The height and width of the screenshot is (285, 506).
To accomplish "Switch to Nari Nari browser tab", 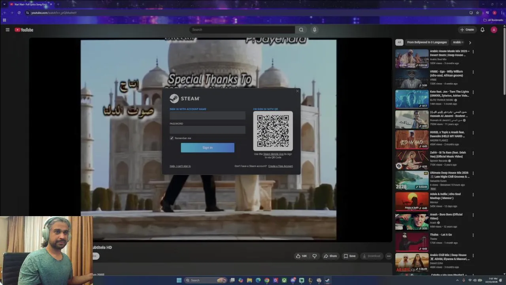I will click(31, 4).
